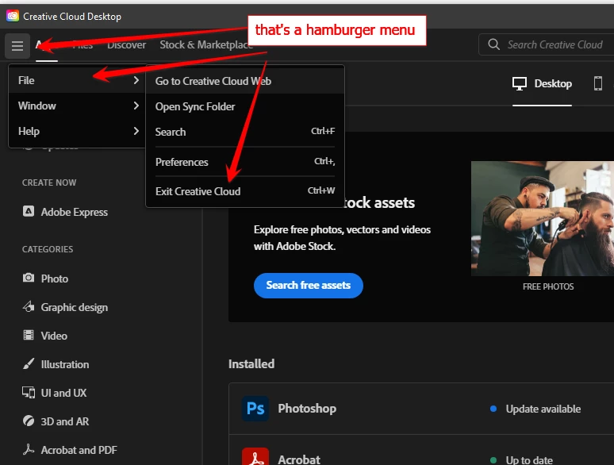
Task: Open the Help menu item
Action: pos(77,131)
